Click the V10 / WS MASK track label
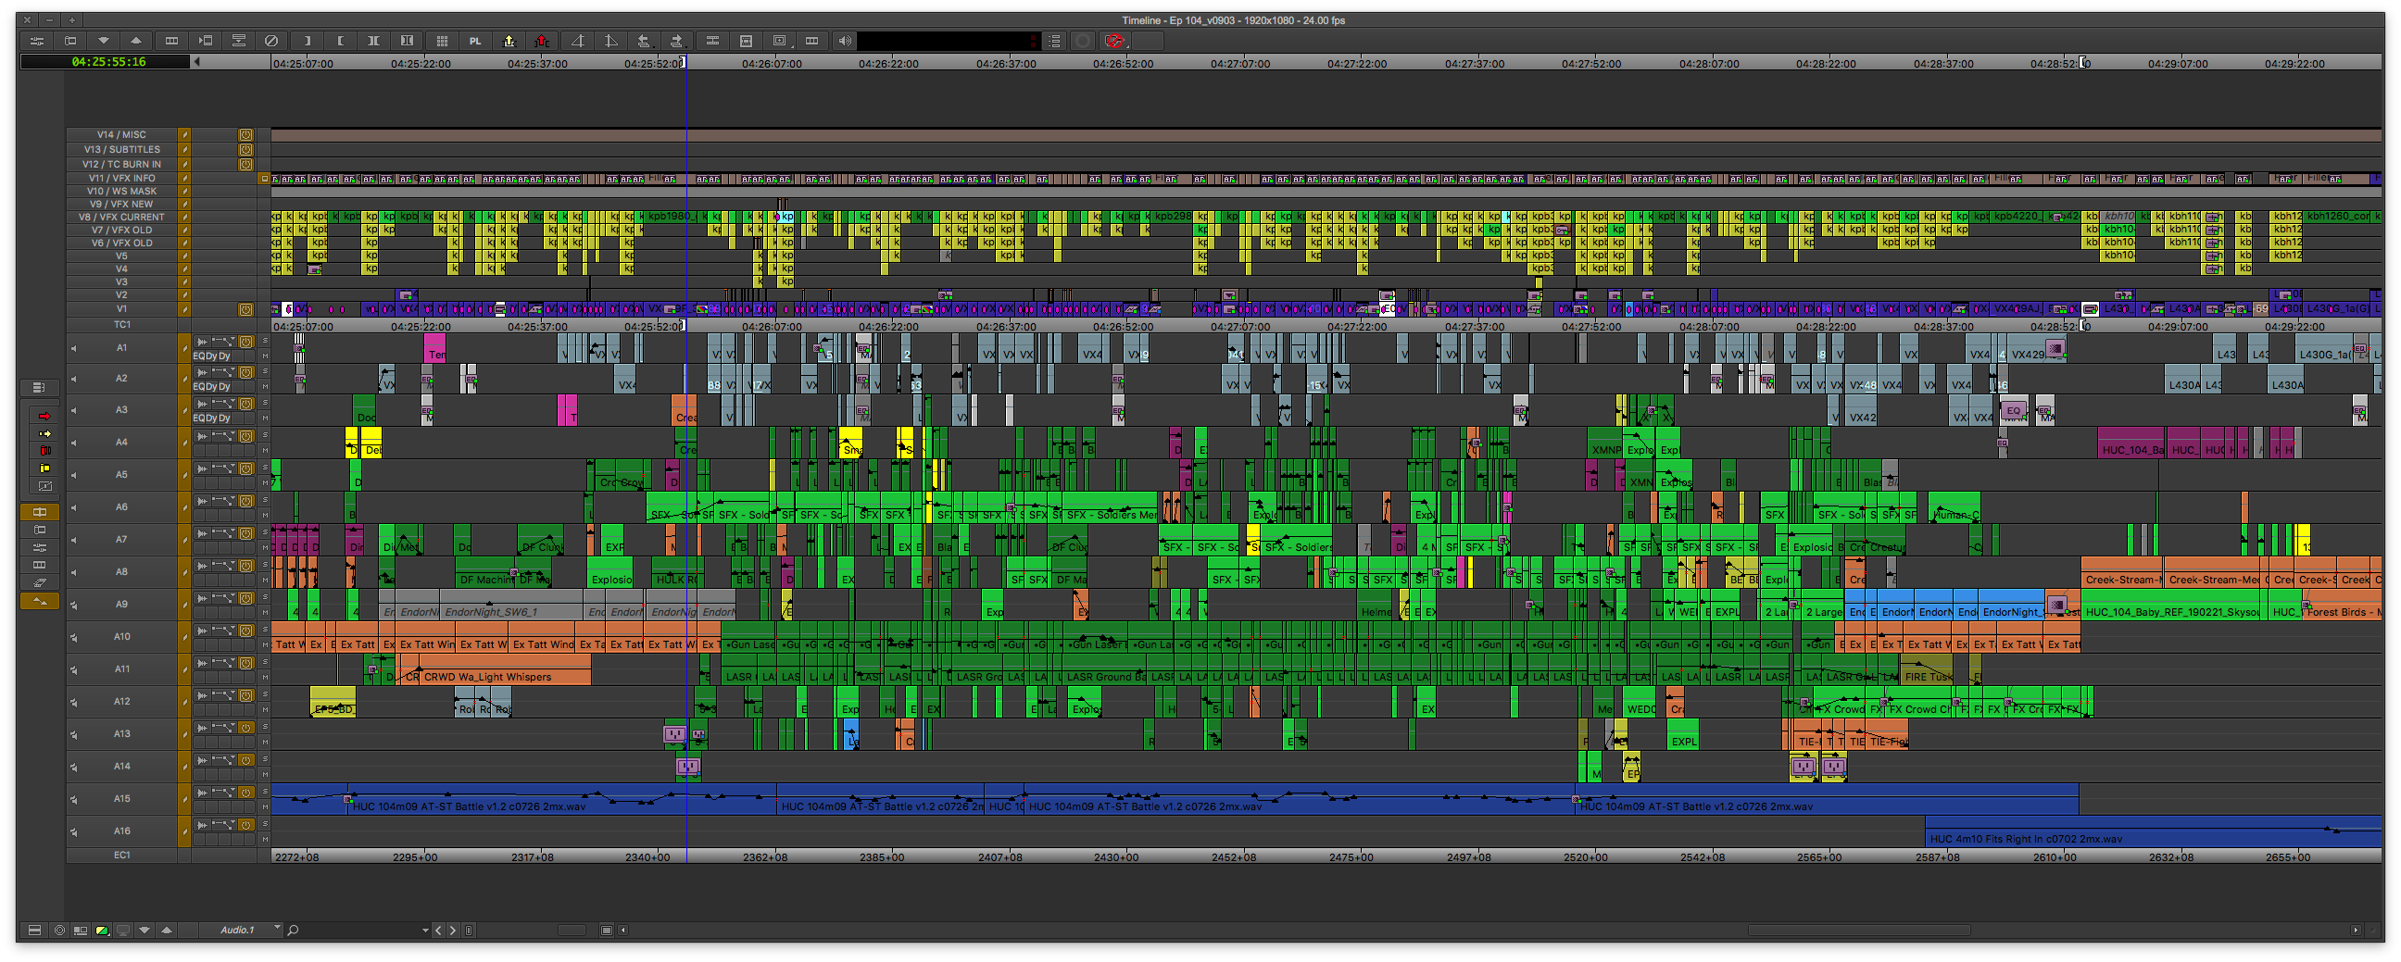Image resolution: width=2401 pixels, height=962 pixels. tap(122, 191)
